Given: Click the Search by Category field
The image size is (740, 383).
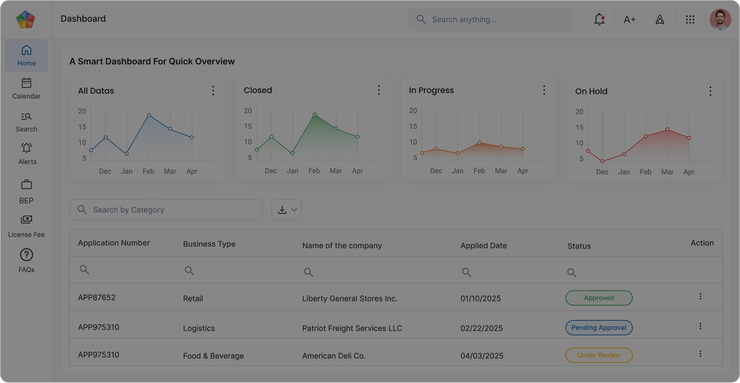Looking at the screenshot, I should click(x=165, y=210).
